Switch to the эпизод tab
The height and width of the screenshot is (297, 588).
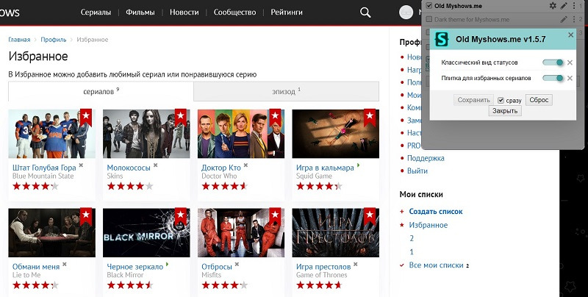(x=286, y=91)
